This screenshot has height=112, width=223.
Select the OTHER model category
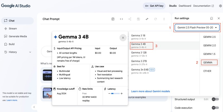coord(209,71)
